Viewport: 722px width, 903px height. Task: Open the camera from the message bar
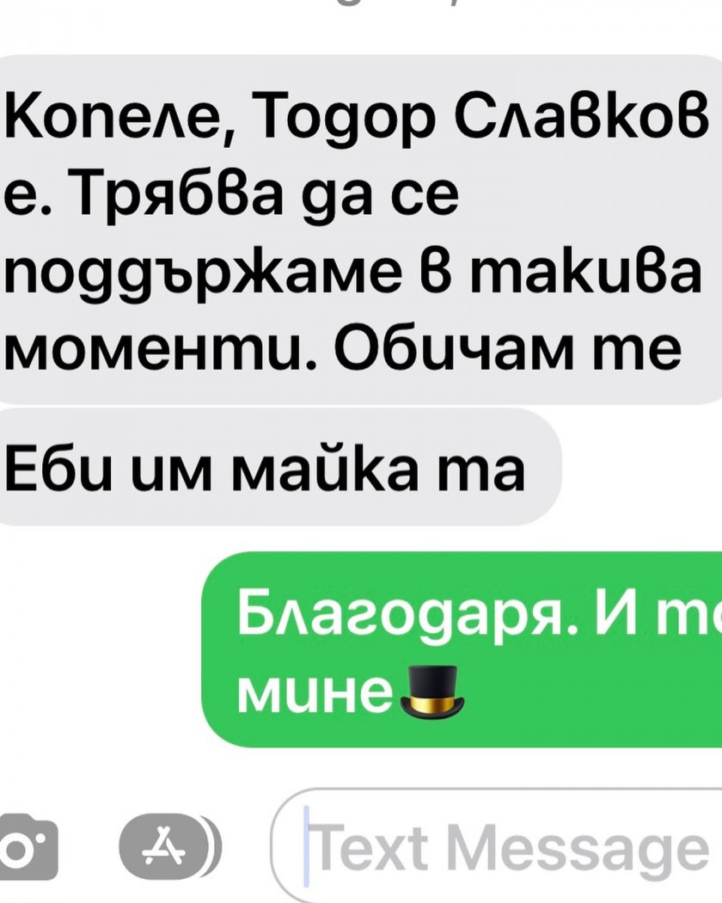[28, 846]
